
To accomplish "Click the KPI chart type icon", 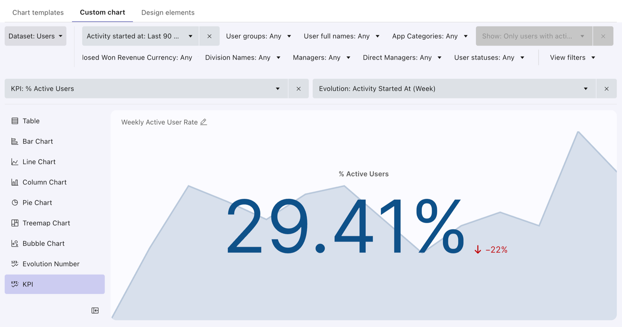I will click(x=15, y=284).
